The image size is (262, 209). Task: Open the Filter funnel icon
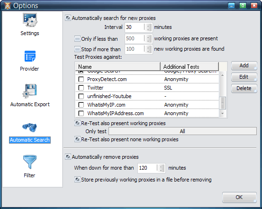coord(30,162)
